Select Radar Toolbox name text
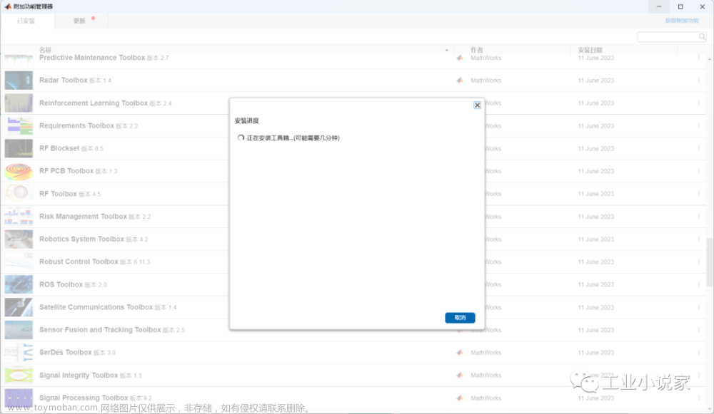 pos(64,81)
